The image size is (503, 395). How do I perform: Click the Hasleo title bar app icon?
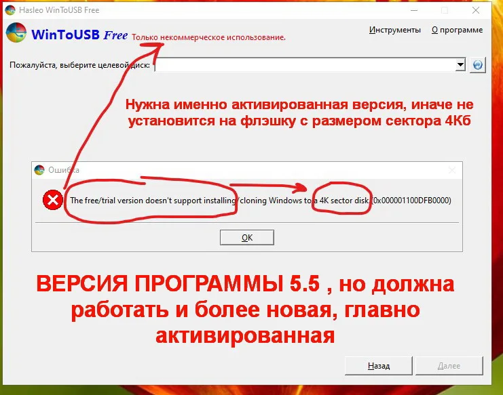point(10,10)
